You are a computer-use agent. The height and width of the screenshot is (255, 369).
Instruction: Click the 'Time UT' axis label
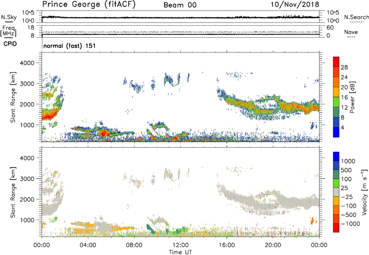tap(180, 252)
